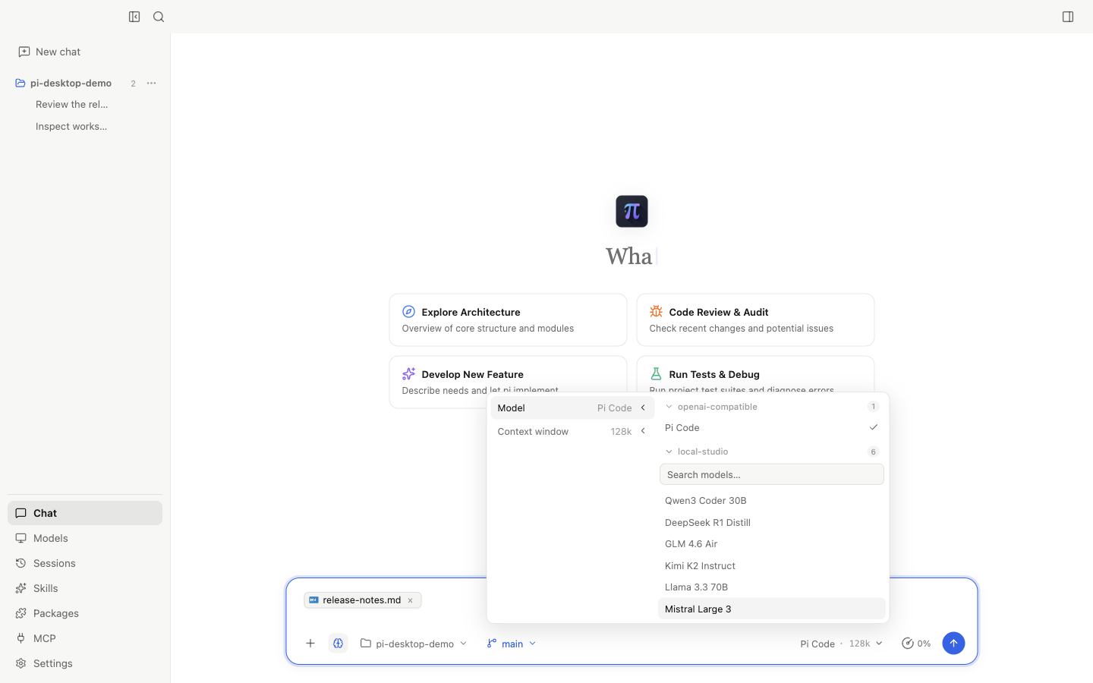Select Llama 3.3 70B model
This screenshot has height=683, width=1093.
pos(772,587)
